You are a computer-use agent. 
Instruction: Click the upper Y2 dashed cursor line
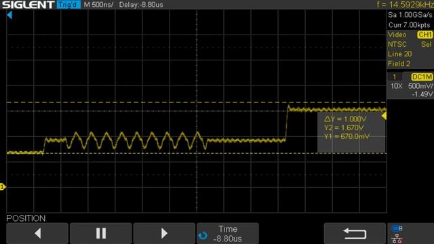click(197, 102)
